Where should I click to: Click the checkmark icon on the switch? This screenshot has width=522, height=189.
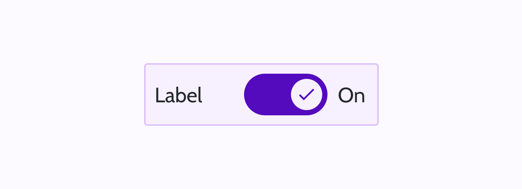pos(307,94)
